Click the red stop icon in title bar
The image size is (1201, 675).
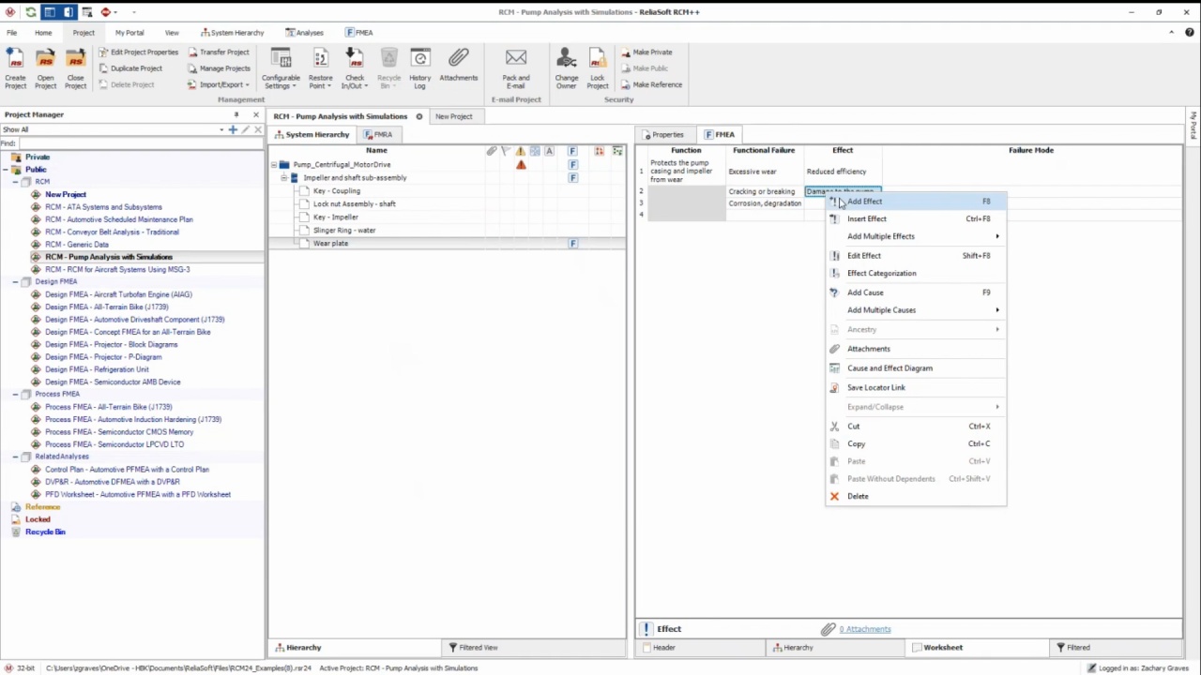click(x=105, y=12)
